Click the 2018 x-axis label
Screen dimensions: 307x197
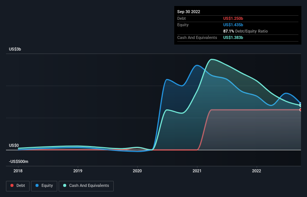(x=18, y=171)
